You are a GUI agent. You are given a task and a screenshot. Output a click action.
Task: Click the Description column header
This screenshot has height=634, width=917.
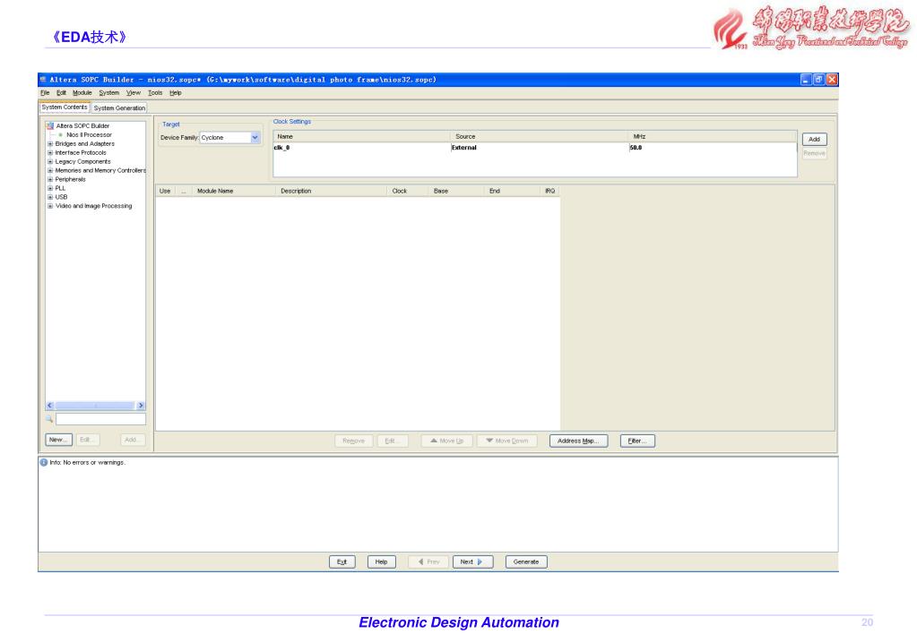tap(331, 191)
